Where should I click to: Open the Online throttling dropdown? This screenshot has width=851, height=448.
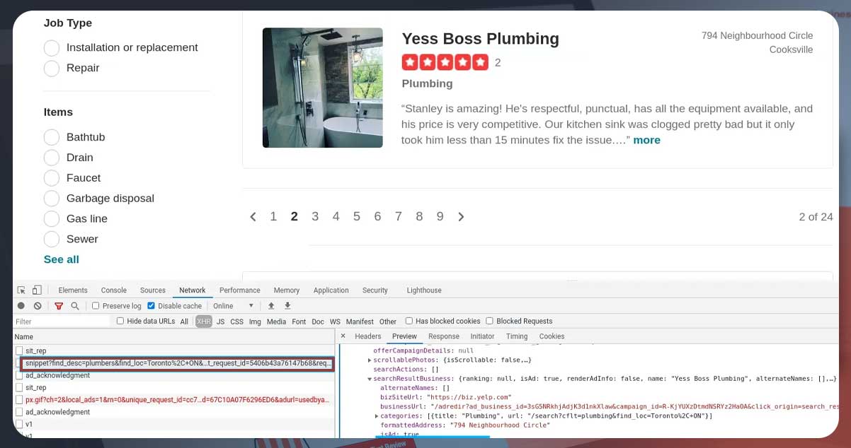(x=234, y=306)
